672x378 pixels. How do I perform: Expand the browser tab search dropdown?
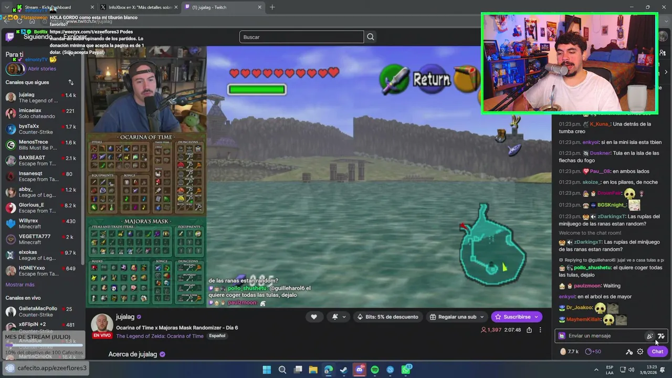[x=6, y=7]
